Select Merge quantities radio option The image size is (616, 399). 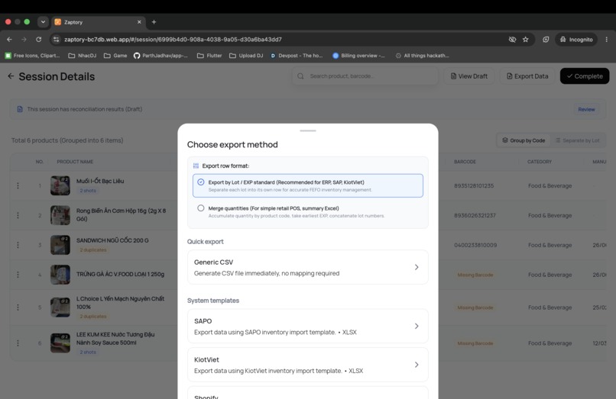click(x=201, y=208)
